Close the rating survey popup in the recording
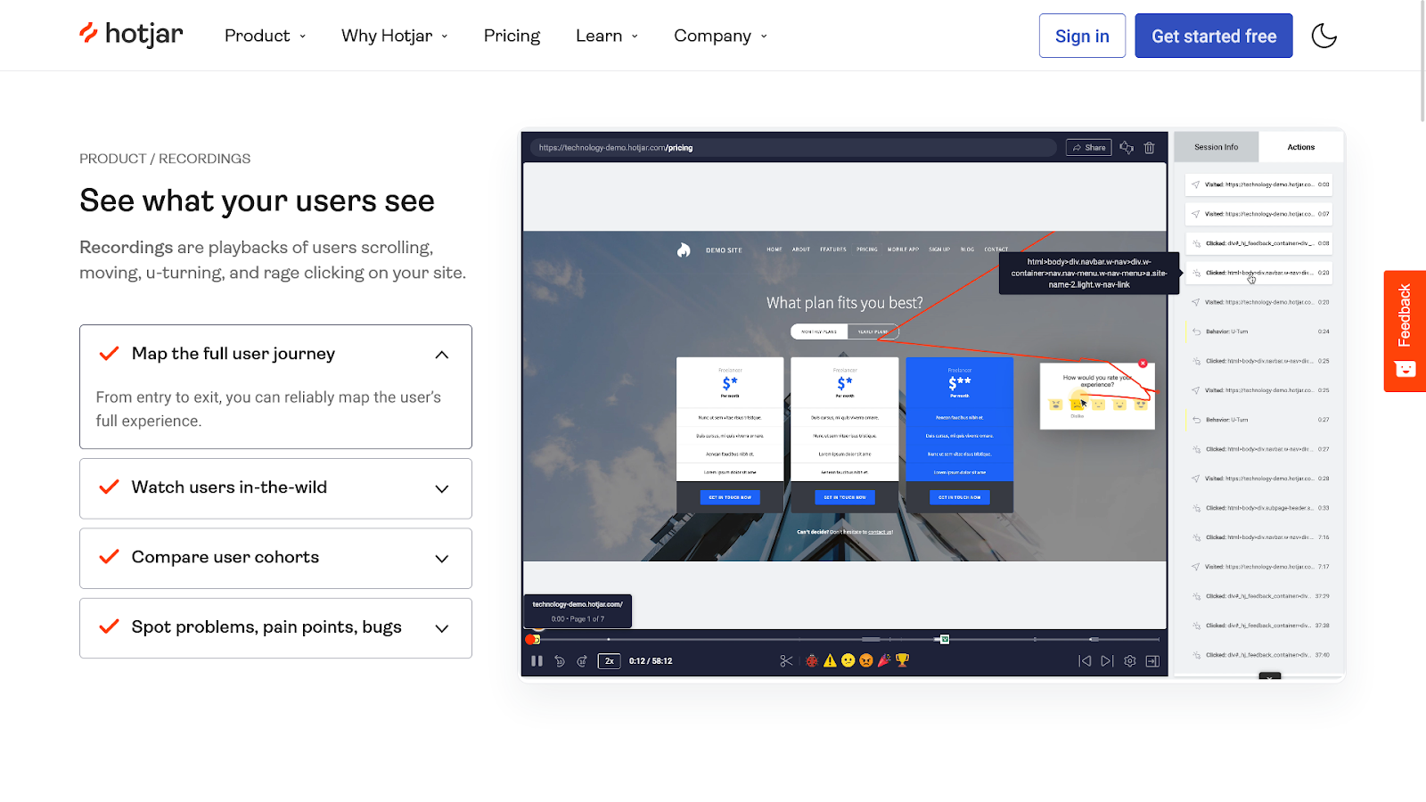Viewport: 1426px width, 802px height. click(1143, 364)
